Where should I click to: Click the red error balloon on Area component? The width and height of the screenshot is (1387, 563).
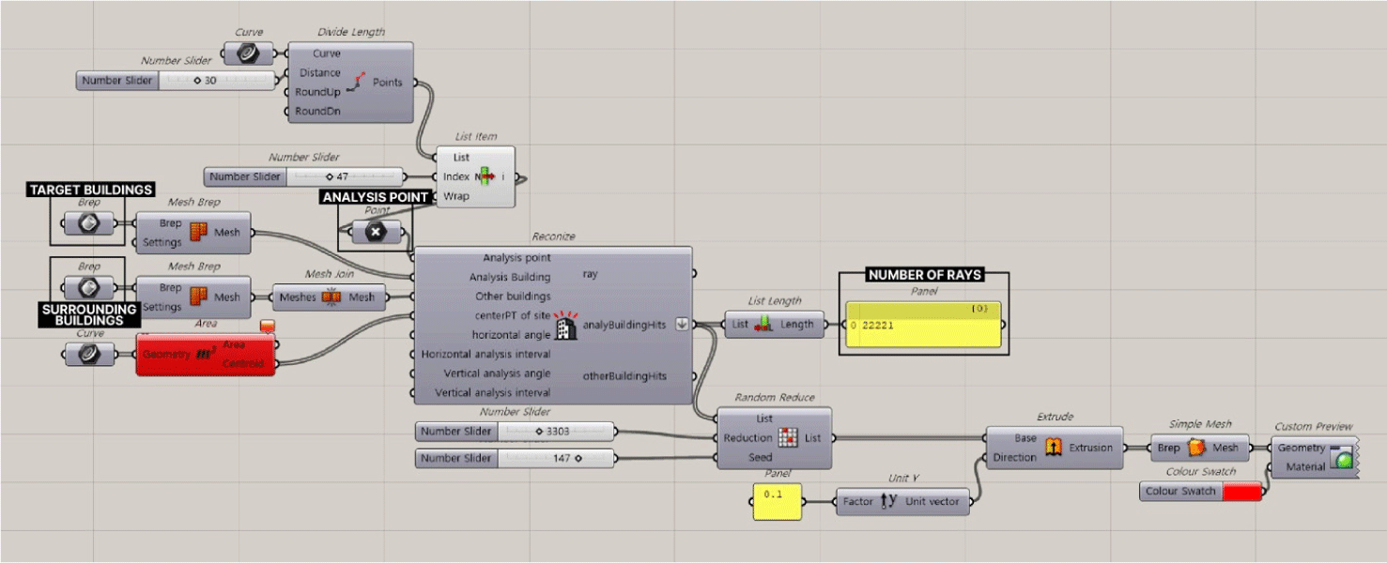click(x=267, y=326)
